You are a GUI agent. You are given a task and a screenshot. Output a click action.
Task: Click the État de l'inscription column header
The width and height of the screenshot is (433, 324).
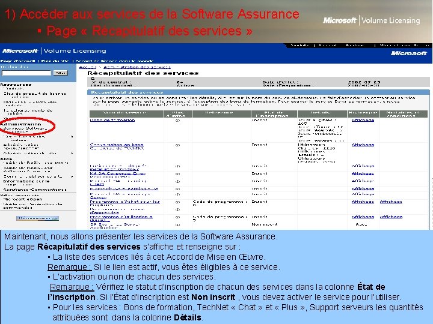click(x=274, y=114)
